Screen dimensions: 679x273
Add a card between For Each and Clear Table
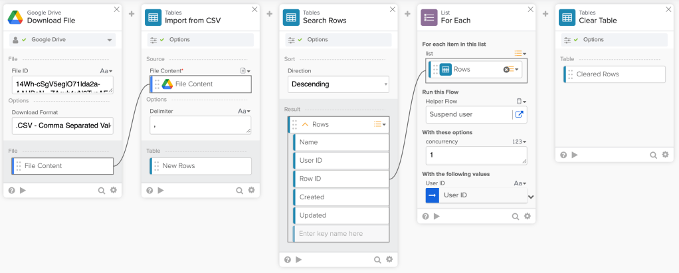click(x=545, y=14)
